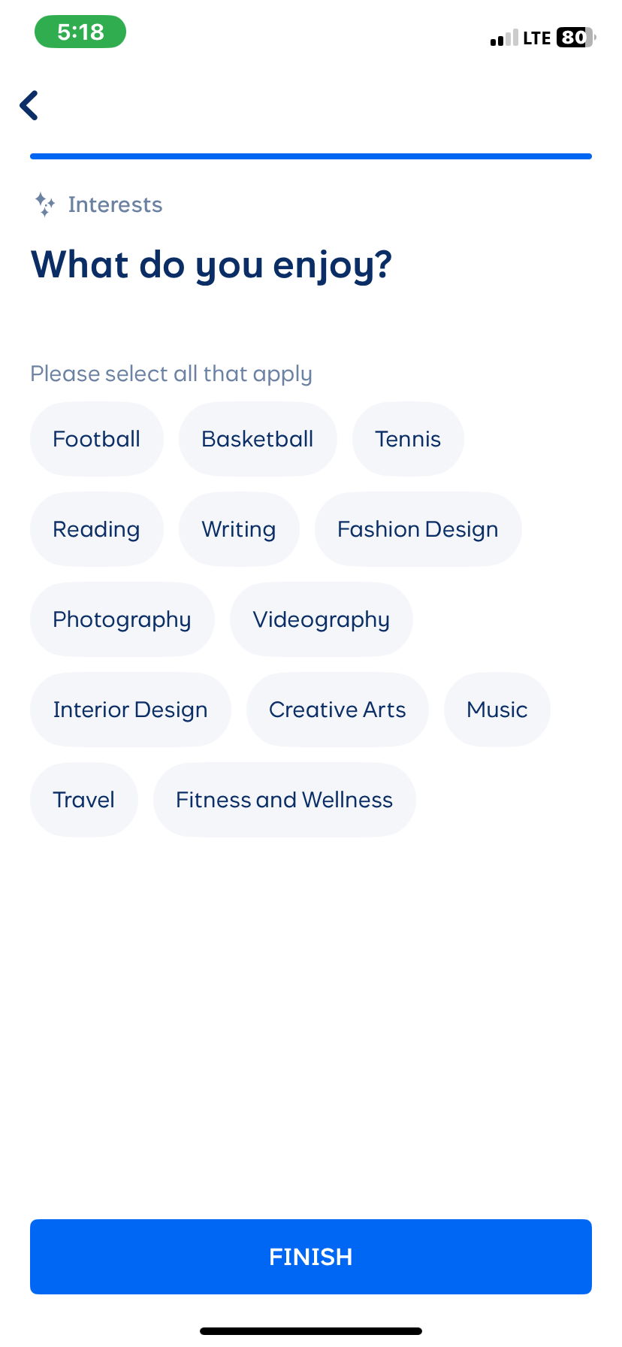Choose Tennis as an interest
The width and height of the screenshot is (622, 1347).
[408, 439]
